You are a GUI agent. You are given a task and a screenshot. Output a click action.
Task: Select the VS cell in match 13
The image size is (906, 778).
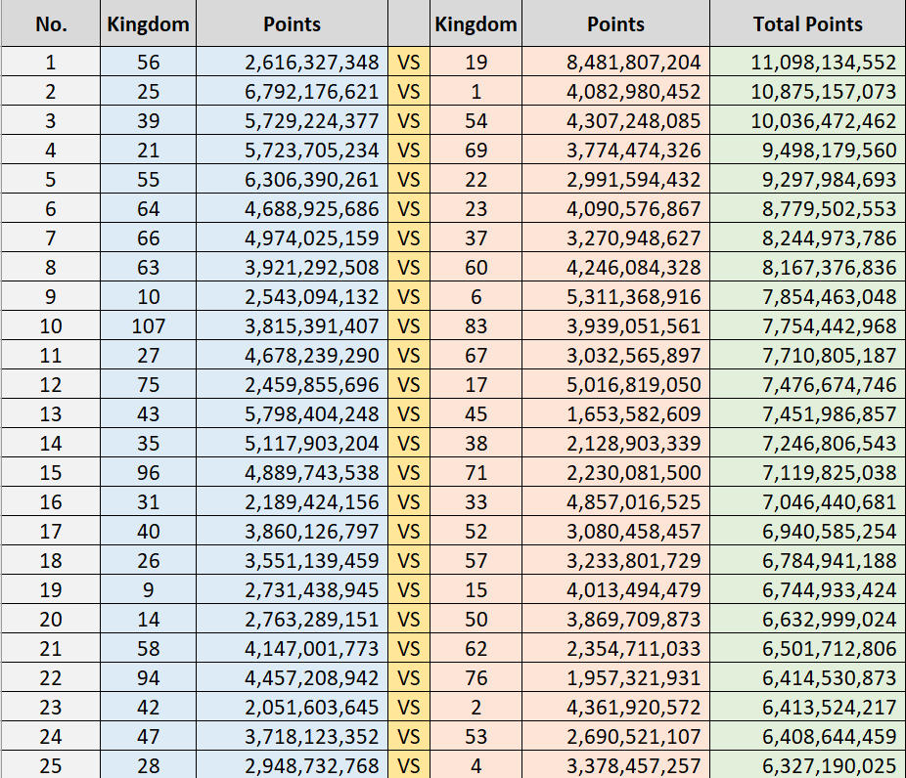pyautogui.click(x=409, y=415)
